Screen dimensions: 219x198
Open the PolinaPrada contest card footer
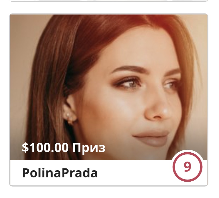(x=108, y=173)
